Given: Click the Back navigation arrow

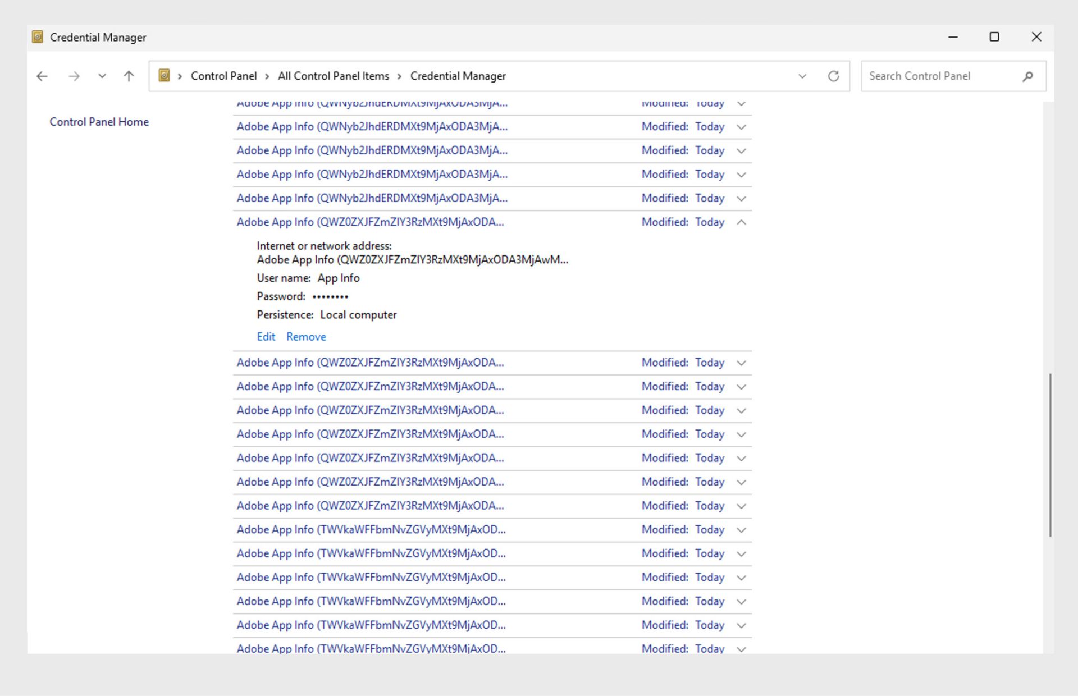Looking at the screenshot, I should tap(42, 76).
